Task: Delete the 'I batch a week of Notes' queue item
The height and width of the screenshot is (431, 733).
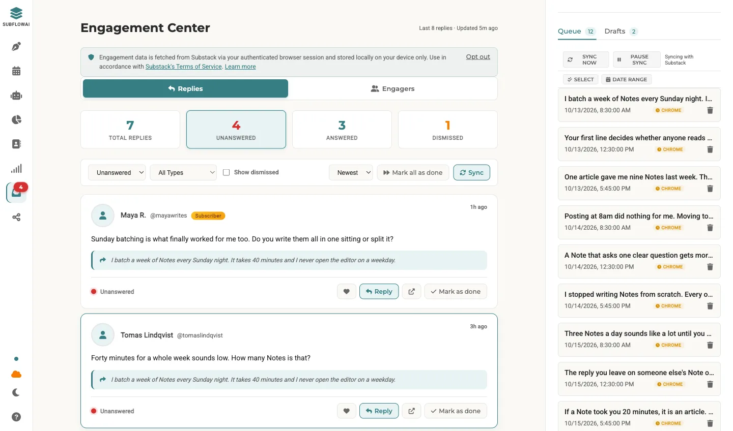Action: pyautogui.click(x=710, y=110)
